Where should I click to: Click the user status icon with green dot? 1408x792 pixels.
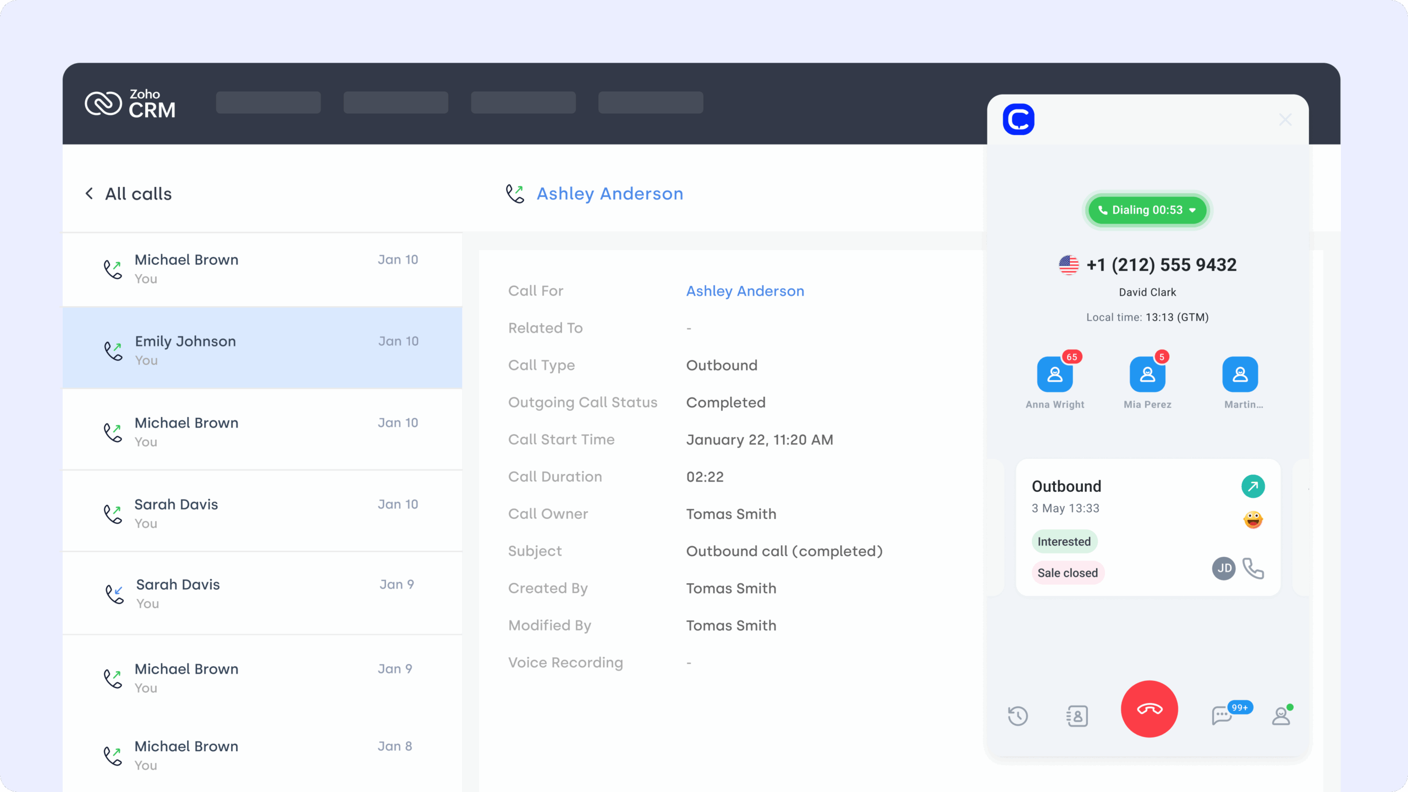point(1281,716)
